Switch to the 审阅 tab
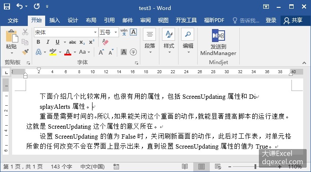The width and height of the screenshot is (311, 172). click(146, 20)
